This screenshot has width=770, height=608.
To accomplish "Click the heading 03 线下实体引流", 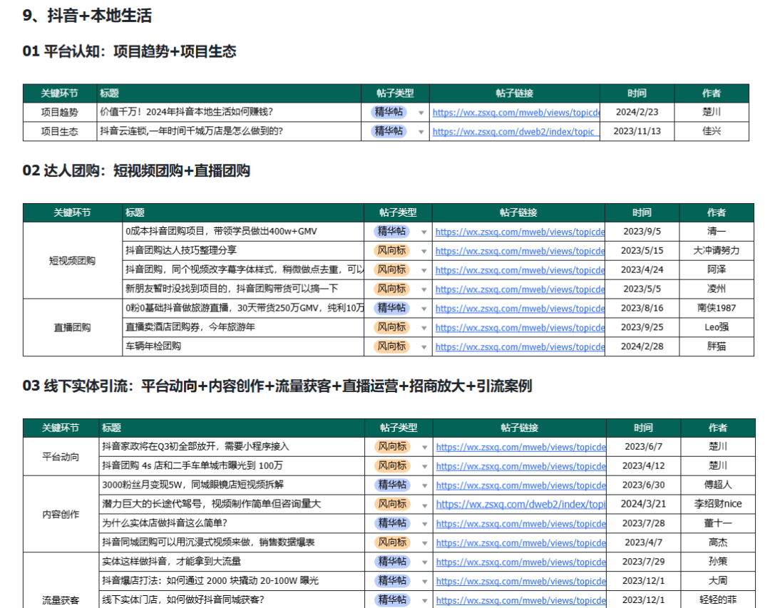I will [x=277, y=386].
